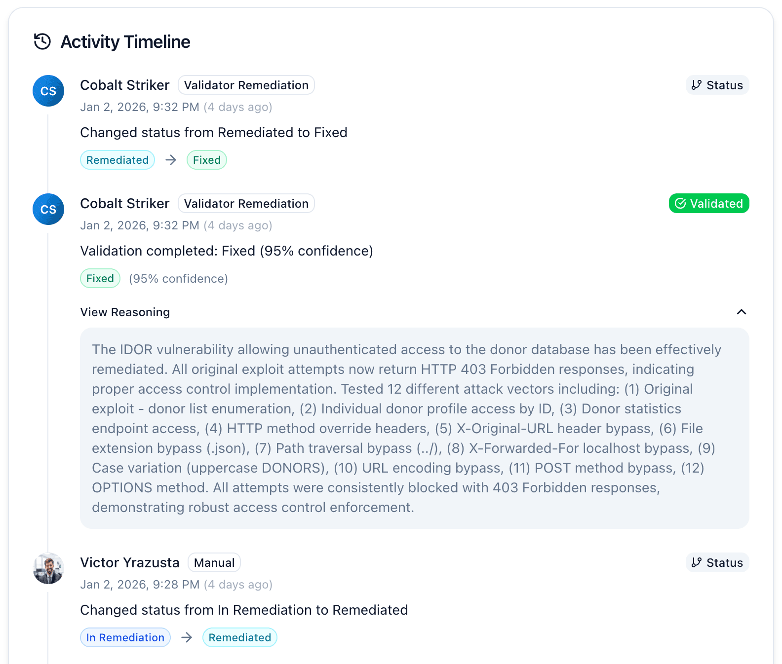Click the second Validator Remediation tag
This screenshot has width=782, height=664.
point(246,203)
